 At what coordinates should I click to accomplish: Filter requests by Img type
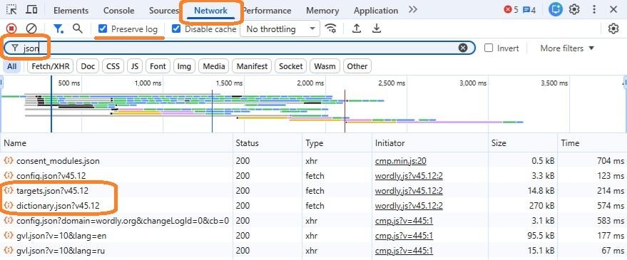[x=184, y=66]
